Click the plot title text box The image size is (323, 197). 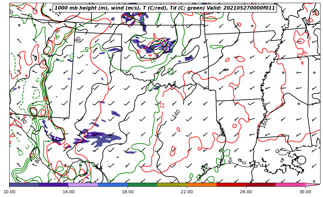click(x=165, y=8)
